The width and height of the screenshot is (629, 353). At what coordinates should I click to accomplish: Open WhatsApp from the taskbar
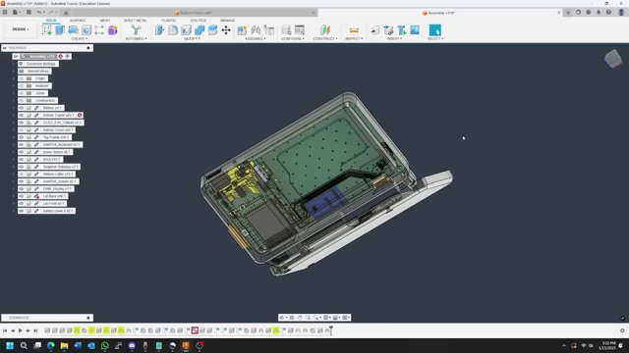pos(105,345)
